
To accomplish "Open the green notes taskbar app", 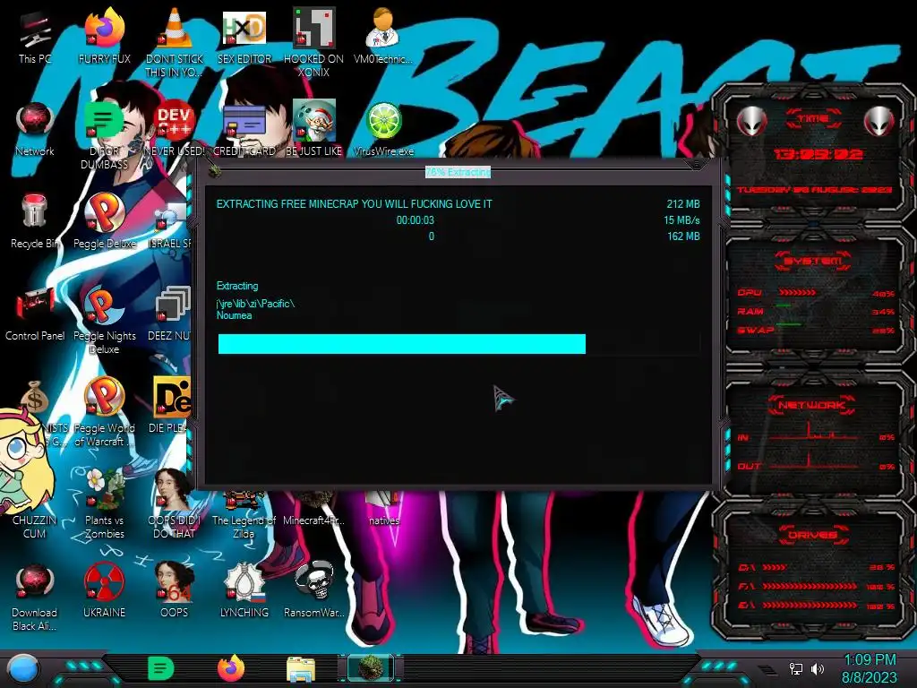I will click(x=160, y=668).
